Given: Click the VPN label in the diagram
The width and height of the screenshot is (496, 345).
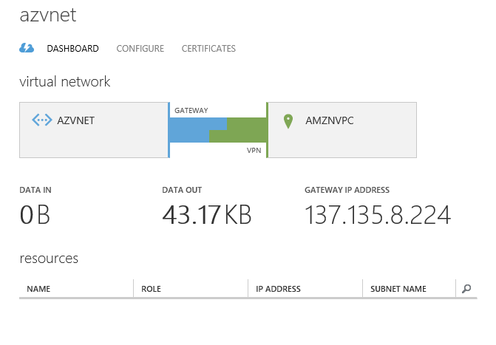Looking at the screenshot, I should (x=254, y=151).
